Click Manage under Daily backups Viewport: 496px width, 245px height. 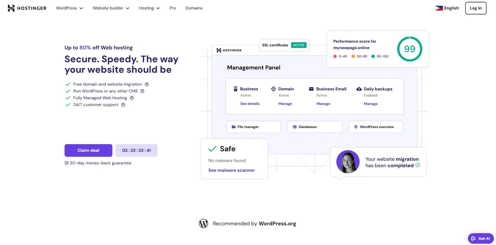(x=371, y=104)
